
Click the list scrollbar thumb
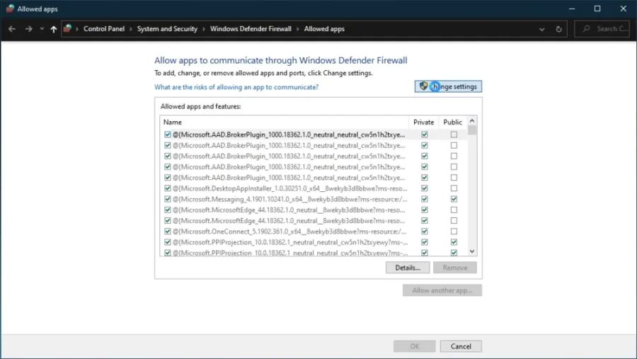(471, 130)
